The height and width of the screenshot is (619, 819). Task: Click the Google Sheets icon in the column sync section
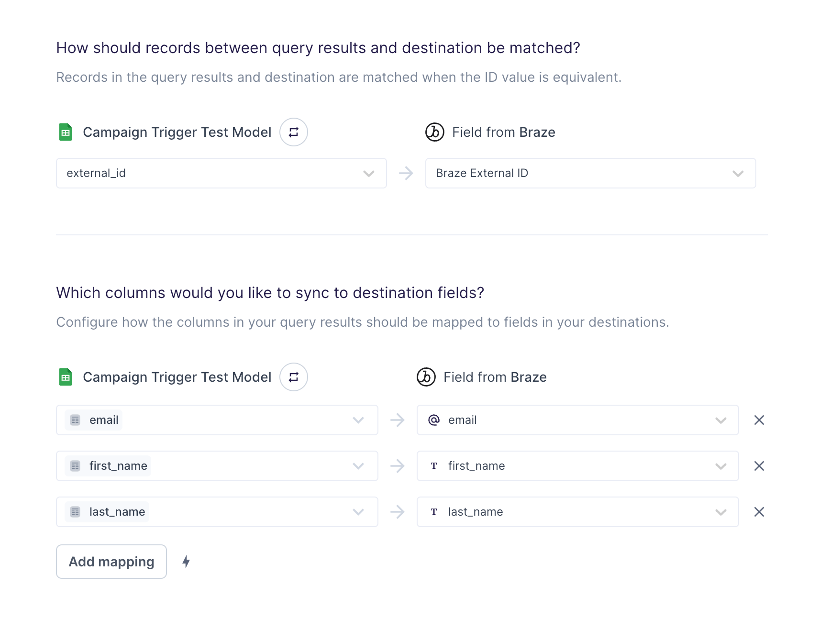pyautogui.click(x=66, y=377)
